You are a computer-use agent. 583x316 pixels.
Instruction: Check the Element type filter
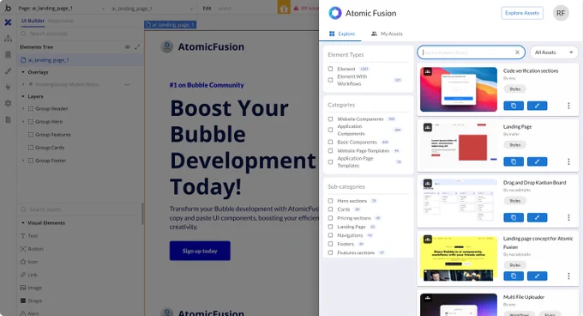[330, 69]
